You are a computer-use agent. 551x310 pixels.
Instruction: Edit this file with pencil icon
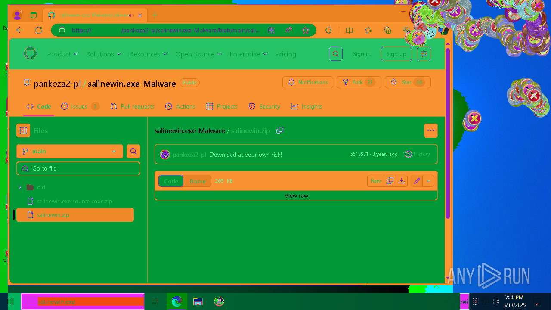click(417, 181)
